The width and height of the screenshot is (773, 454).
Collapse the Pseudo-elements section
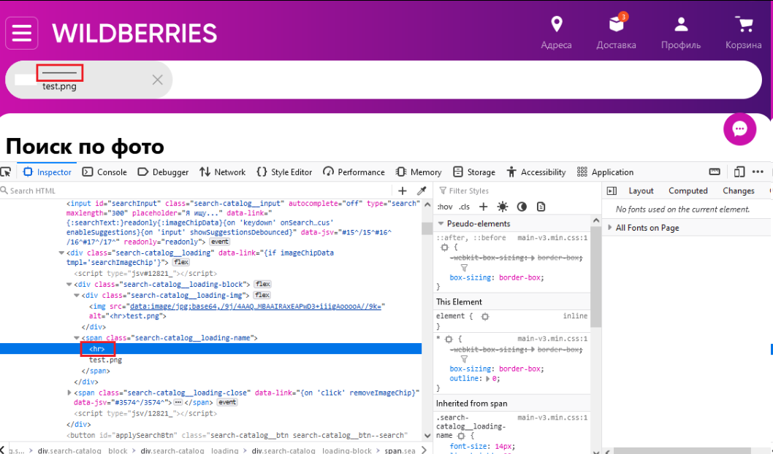click(x=441, y=223)
